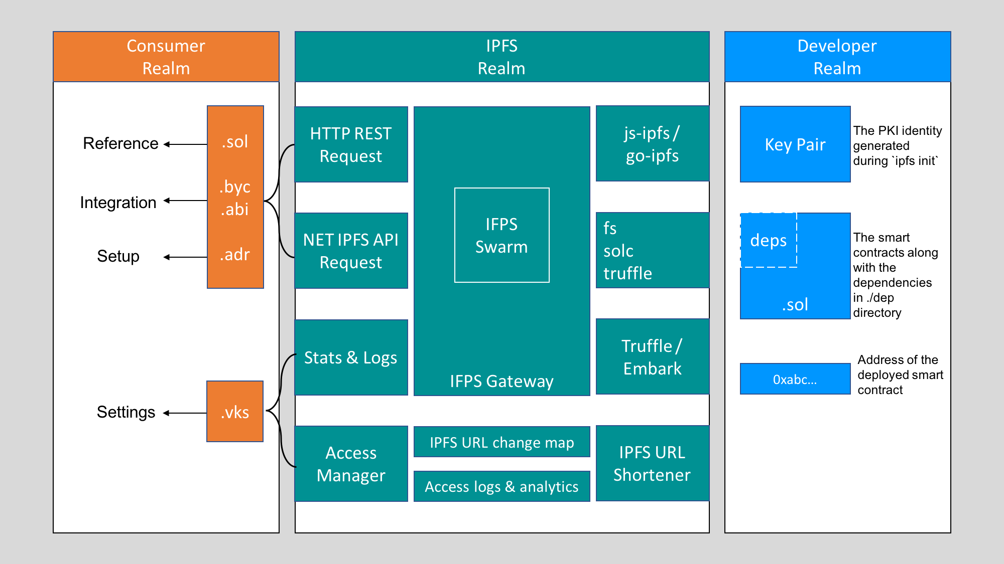Click the Consumer Realm header

tap(166, 57)
